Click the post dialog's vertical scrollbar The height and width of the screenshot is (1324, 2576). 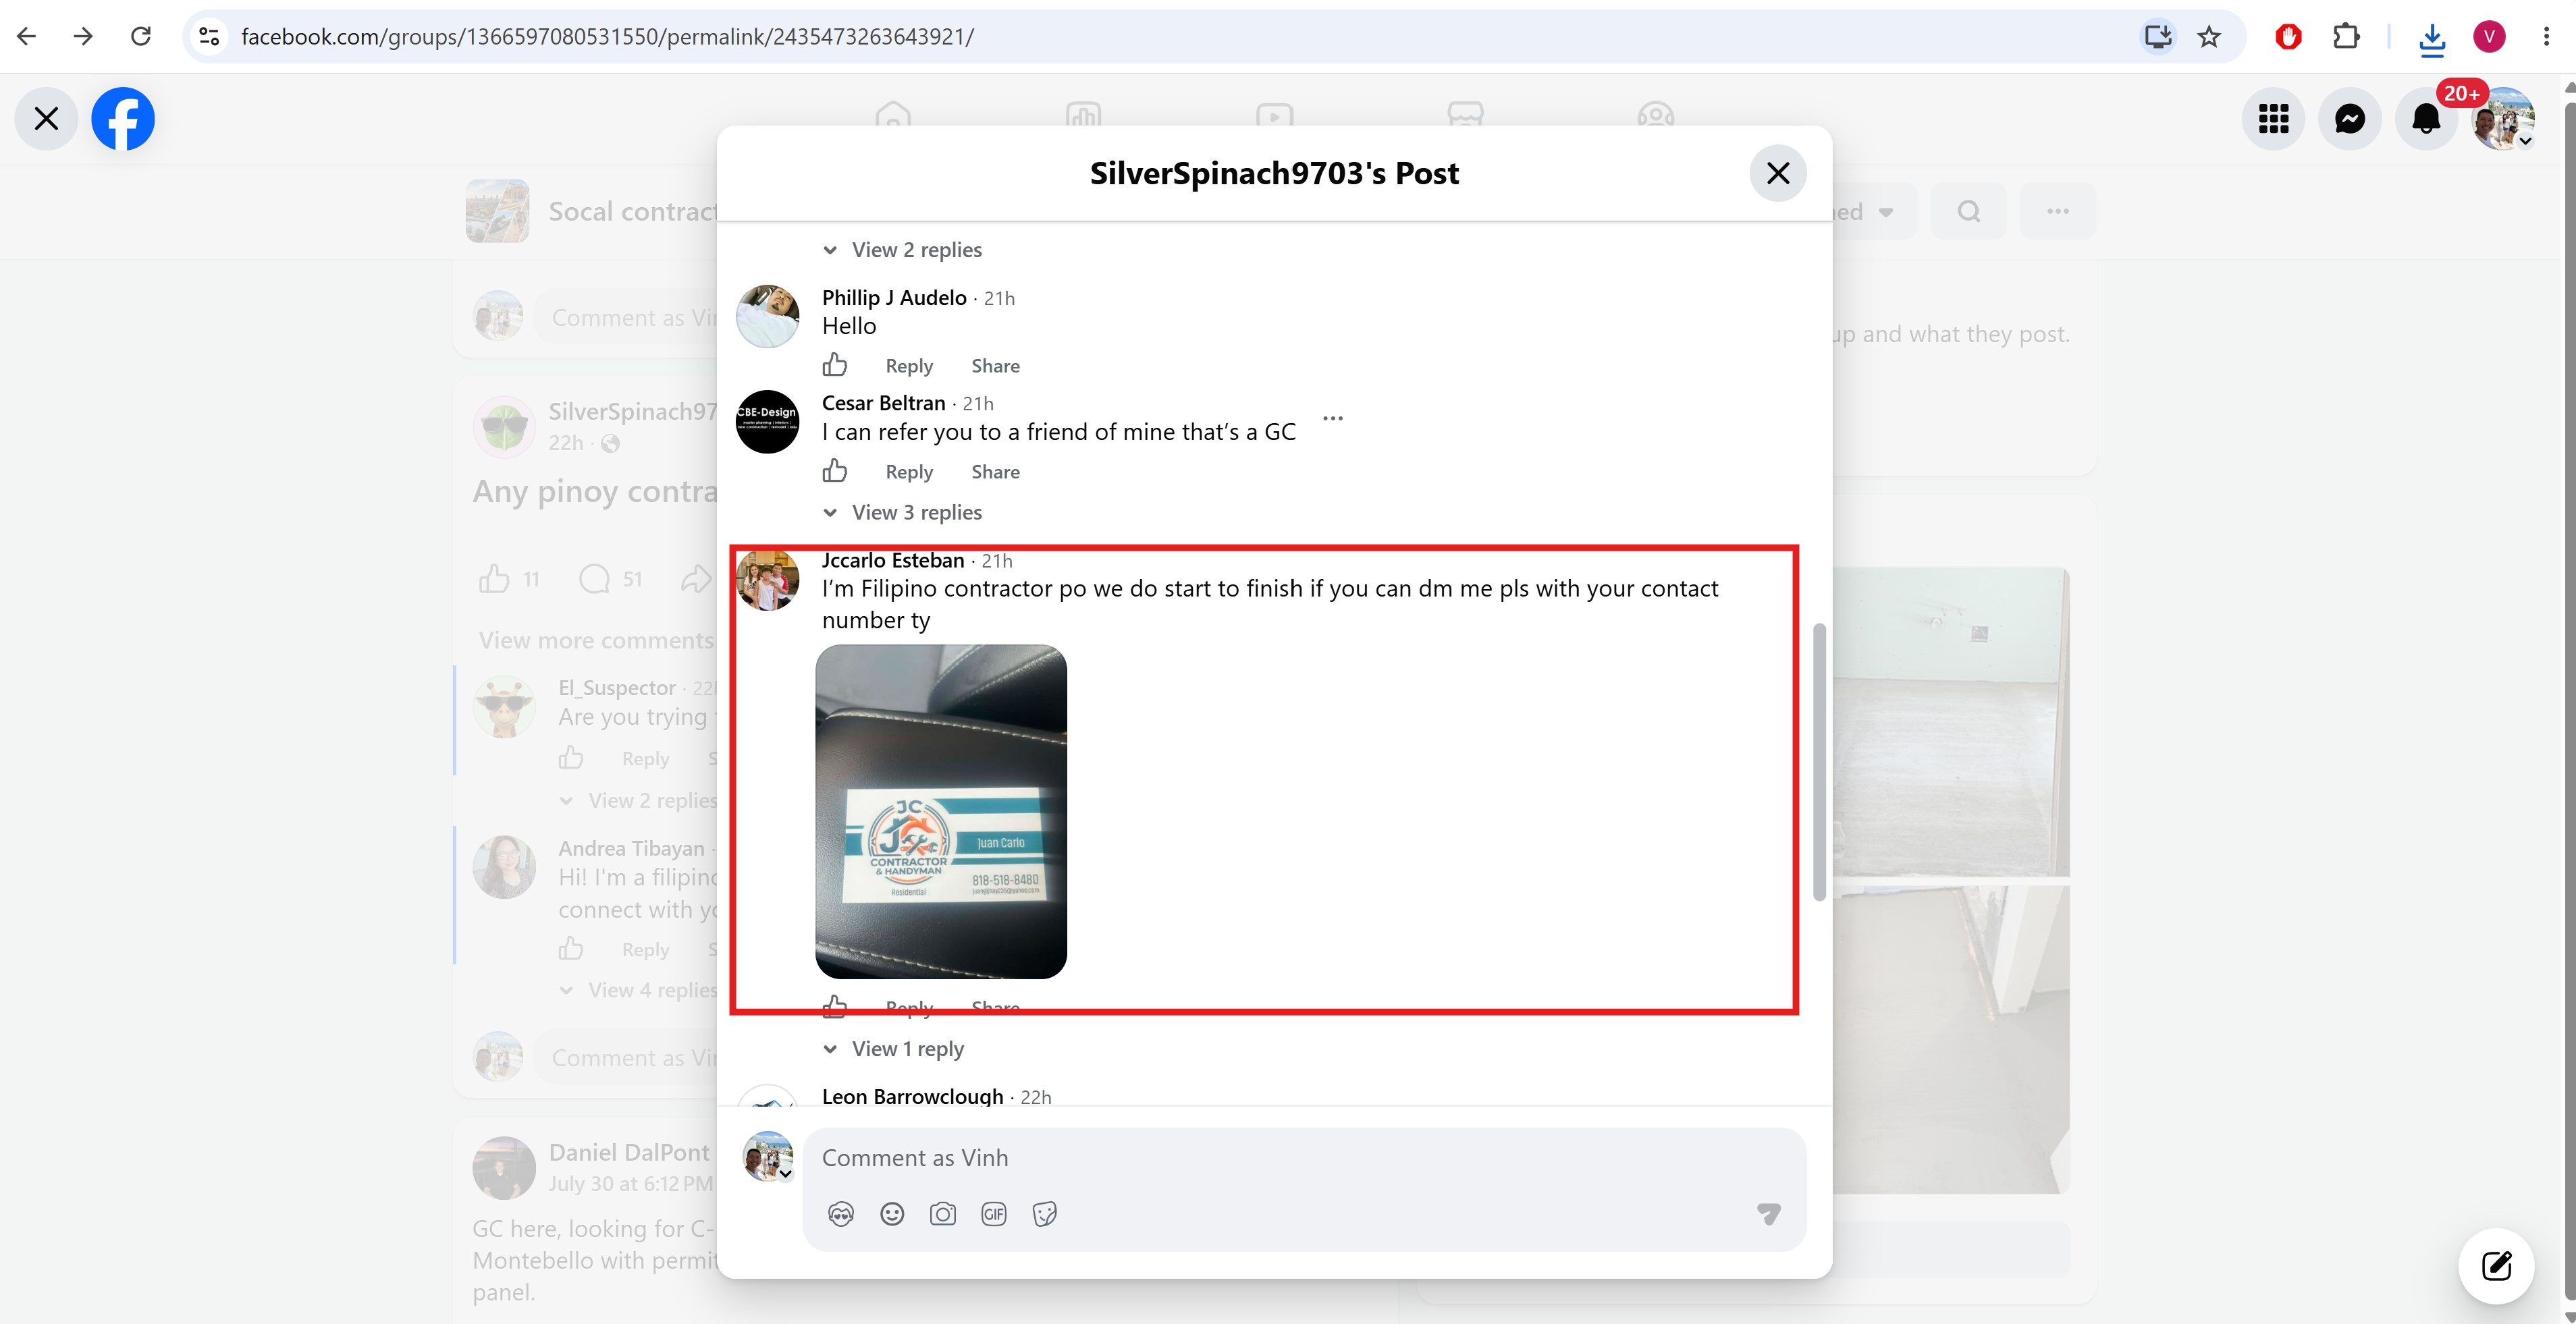(1820, 762)
